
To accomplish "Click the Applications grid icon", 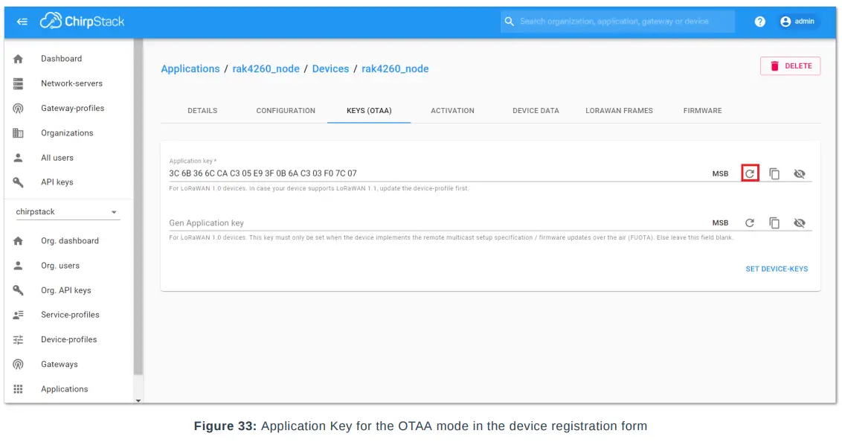I will (x=19, y=389).
